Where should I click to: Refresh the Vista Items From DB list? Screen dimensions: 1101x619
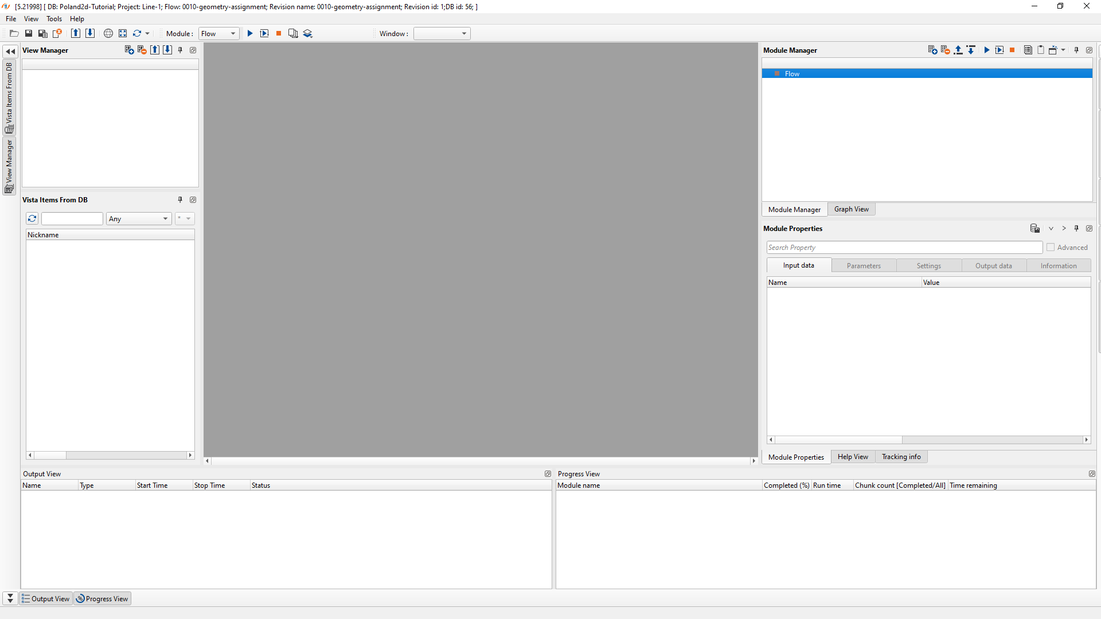[x=32, y=219]
